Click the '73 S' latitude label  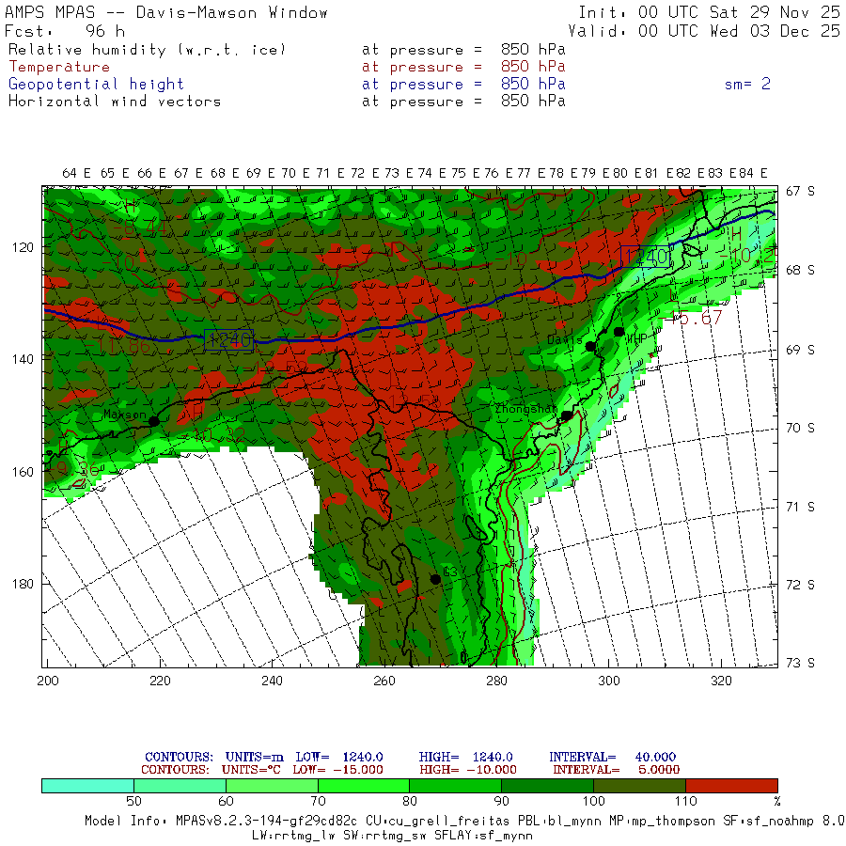point(800,663)
